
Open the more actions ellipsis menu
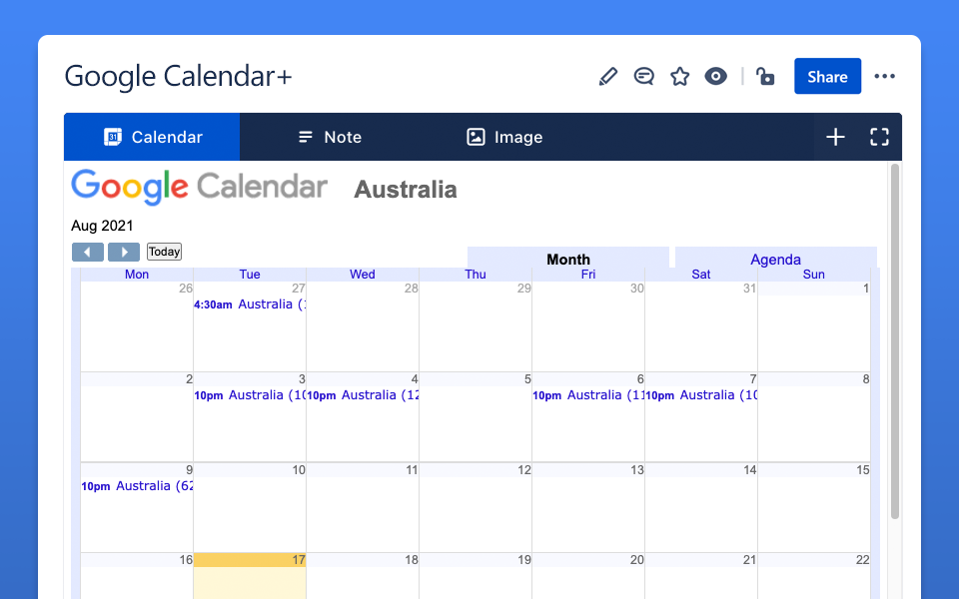point(884,77)
